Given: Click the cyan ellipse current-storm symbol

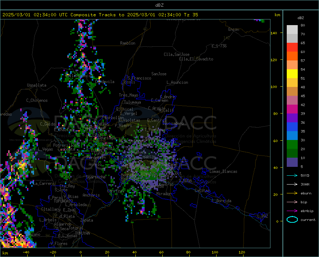Looking at the screenshot, I should [292, 220].
